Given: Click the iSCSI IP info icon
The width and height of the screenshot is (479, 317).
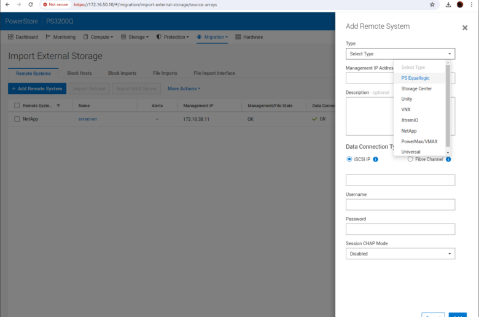Looking at the screenshot, I should [375, 159].
